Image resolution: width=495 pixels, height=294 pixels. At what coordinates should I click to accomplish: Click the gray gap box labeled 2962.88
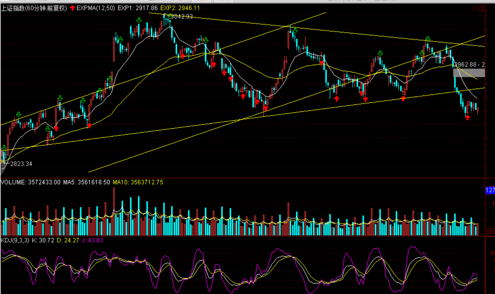pyautogui.click(x=469, y=72)
